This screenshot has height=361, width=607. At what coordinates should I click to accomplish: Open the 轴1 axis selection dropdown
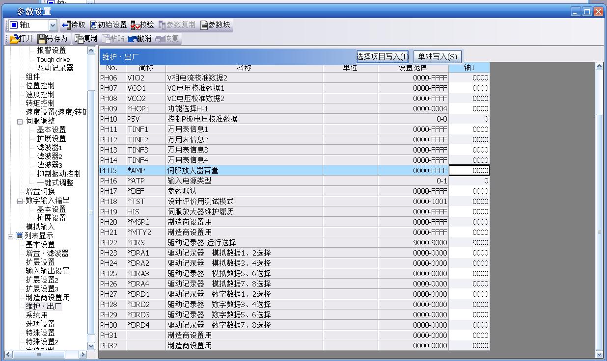[x=53, y=25]
